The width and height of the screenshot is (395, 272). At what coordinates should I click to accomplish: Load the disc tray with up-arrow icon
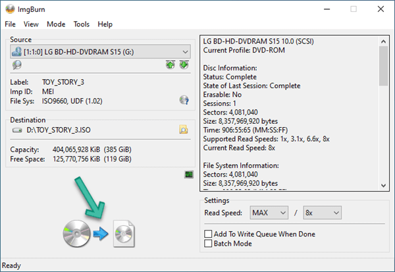[171, 65]
